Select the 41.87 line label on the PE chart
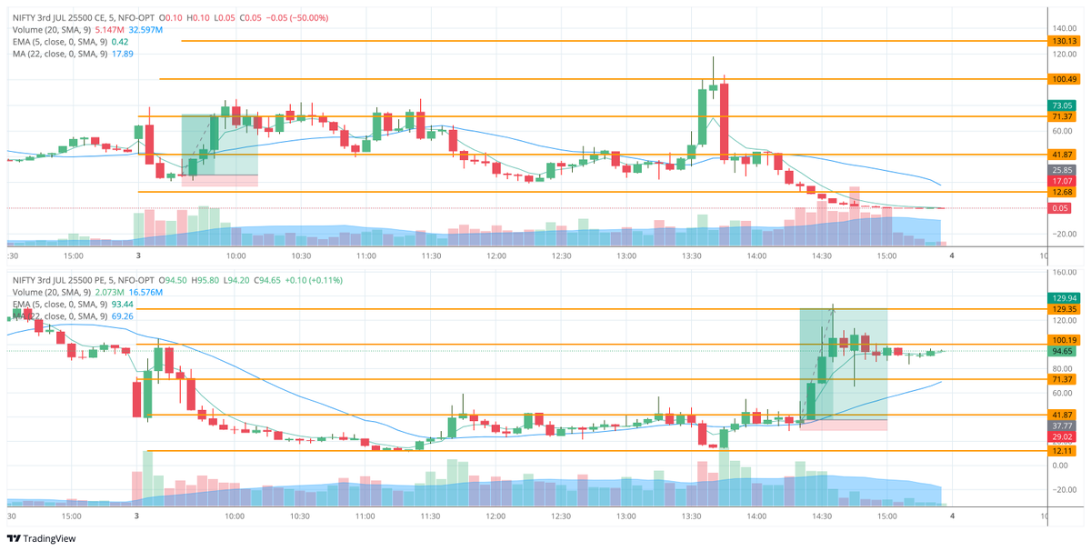This screenshot has height=551, width=1091. point(1061,415)
